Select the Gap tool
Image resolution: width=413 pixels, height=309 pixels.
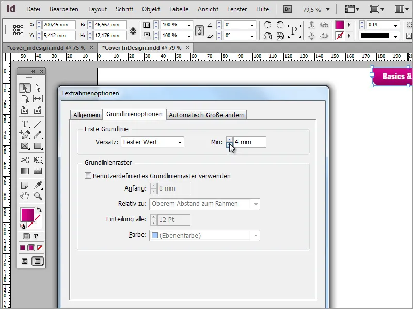tap(38, 99)
